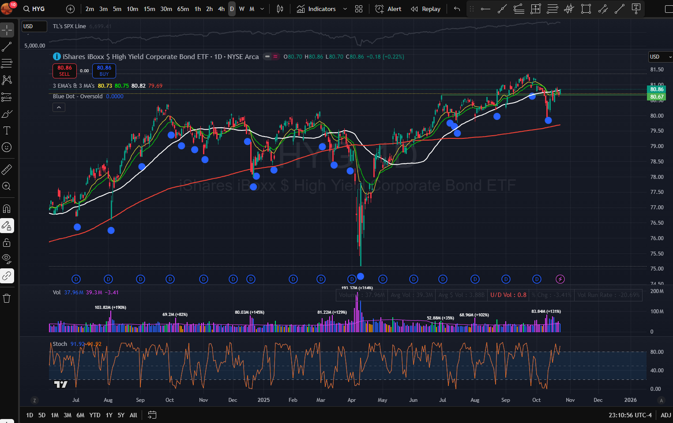Start bar Replay mode
Image resolution: width=673 pixels, height=423 pixels.
[x=425, y=9]
